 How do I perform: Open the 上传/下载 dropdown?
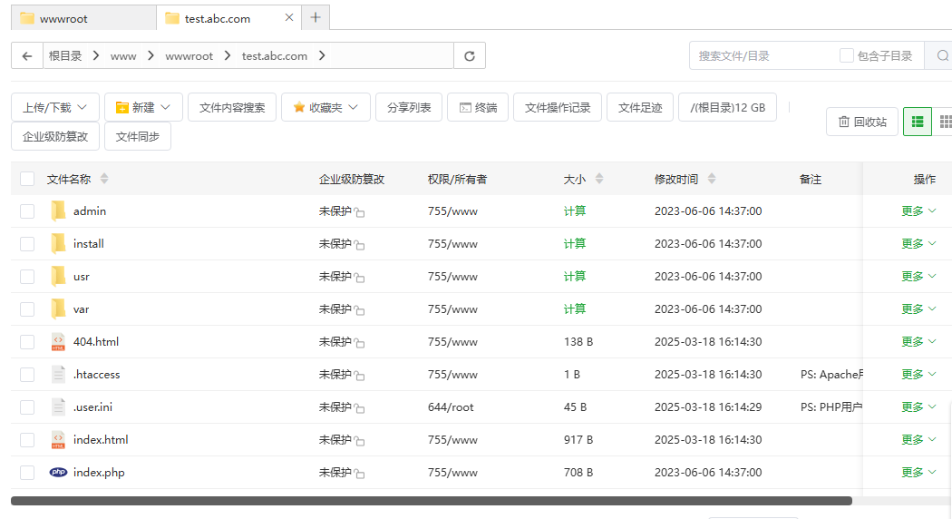(55, 107)
